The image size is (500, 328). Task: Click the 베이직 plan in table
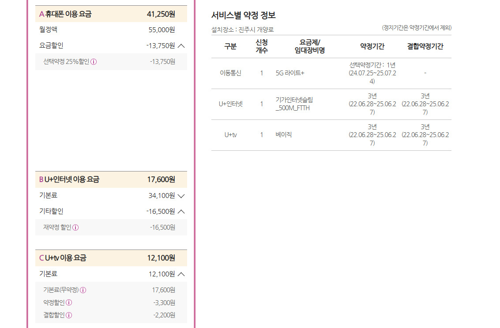tap(283, 135)
